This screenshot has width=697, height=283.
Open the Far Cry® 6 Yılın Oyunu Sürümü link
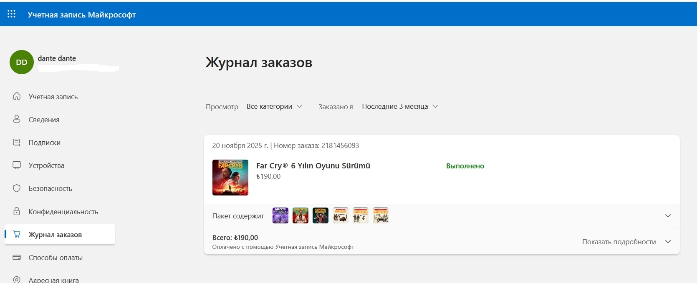(313, 165)
